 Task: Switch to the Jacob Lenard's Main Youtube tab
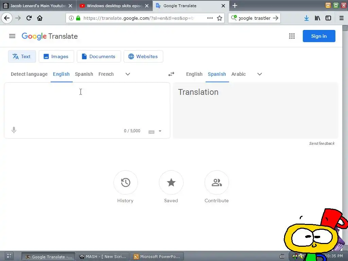pyautogui.click(x=38, y=5)
